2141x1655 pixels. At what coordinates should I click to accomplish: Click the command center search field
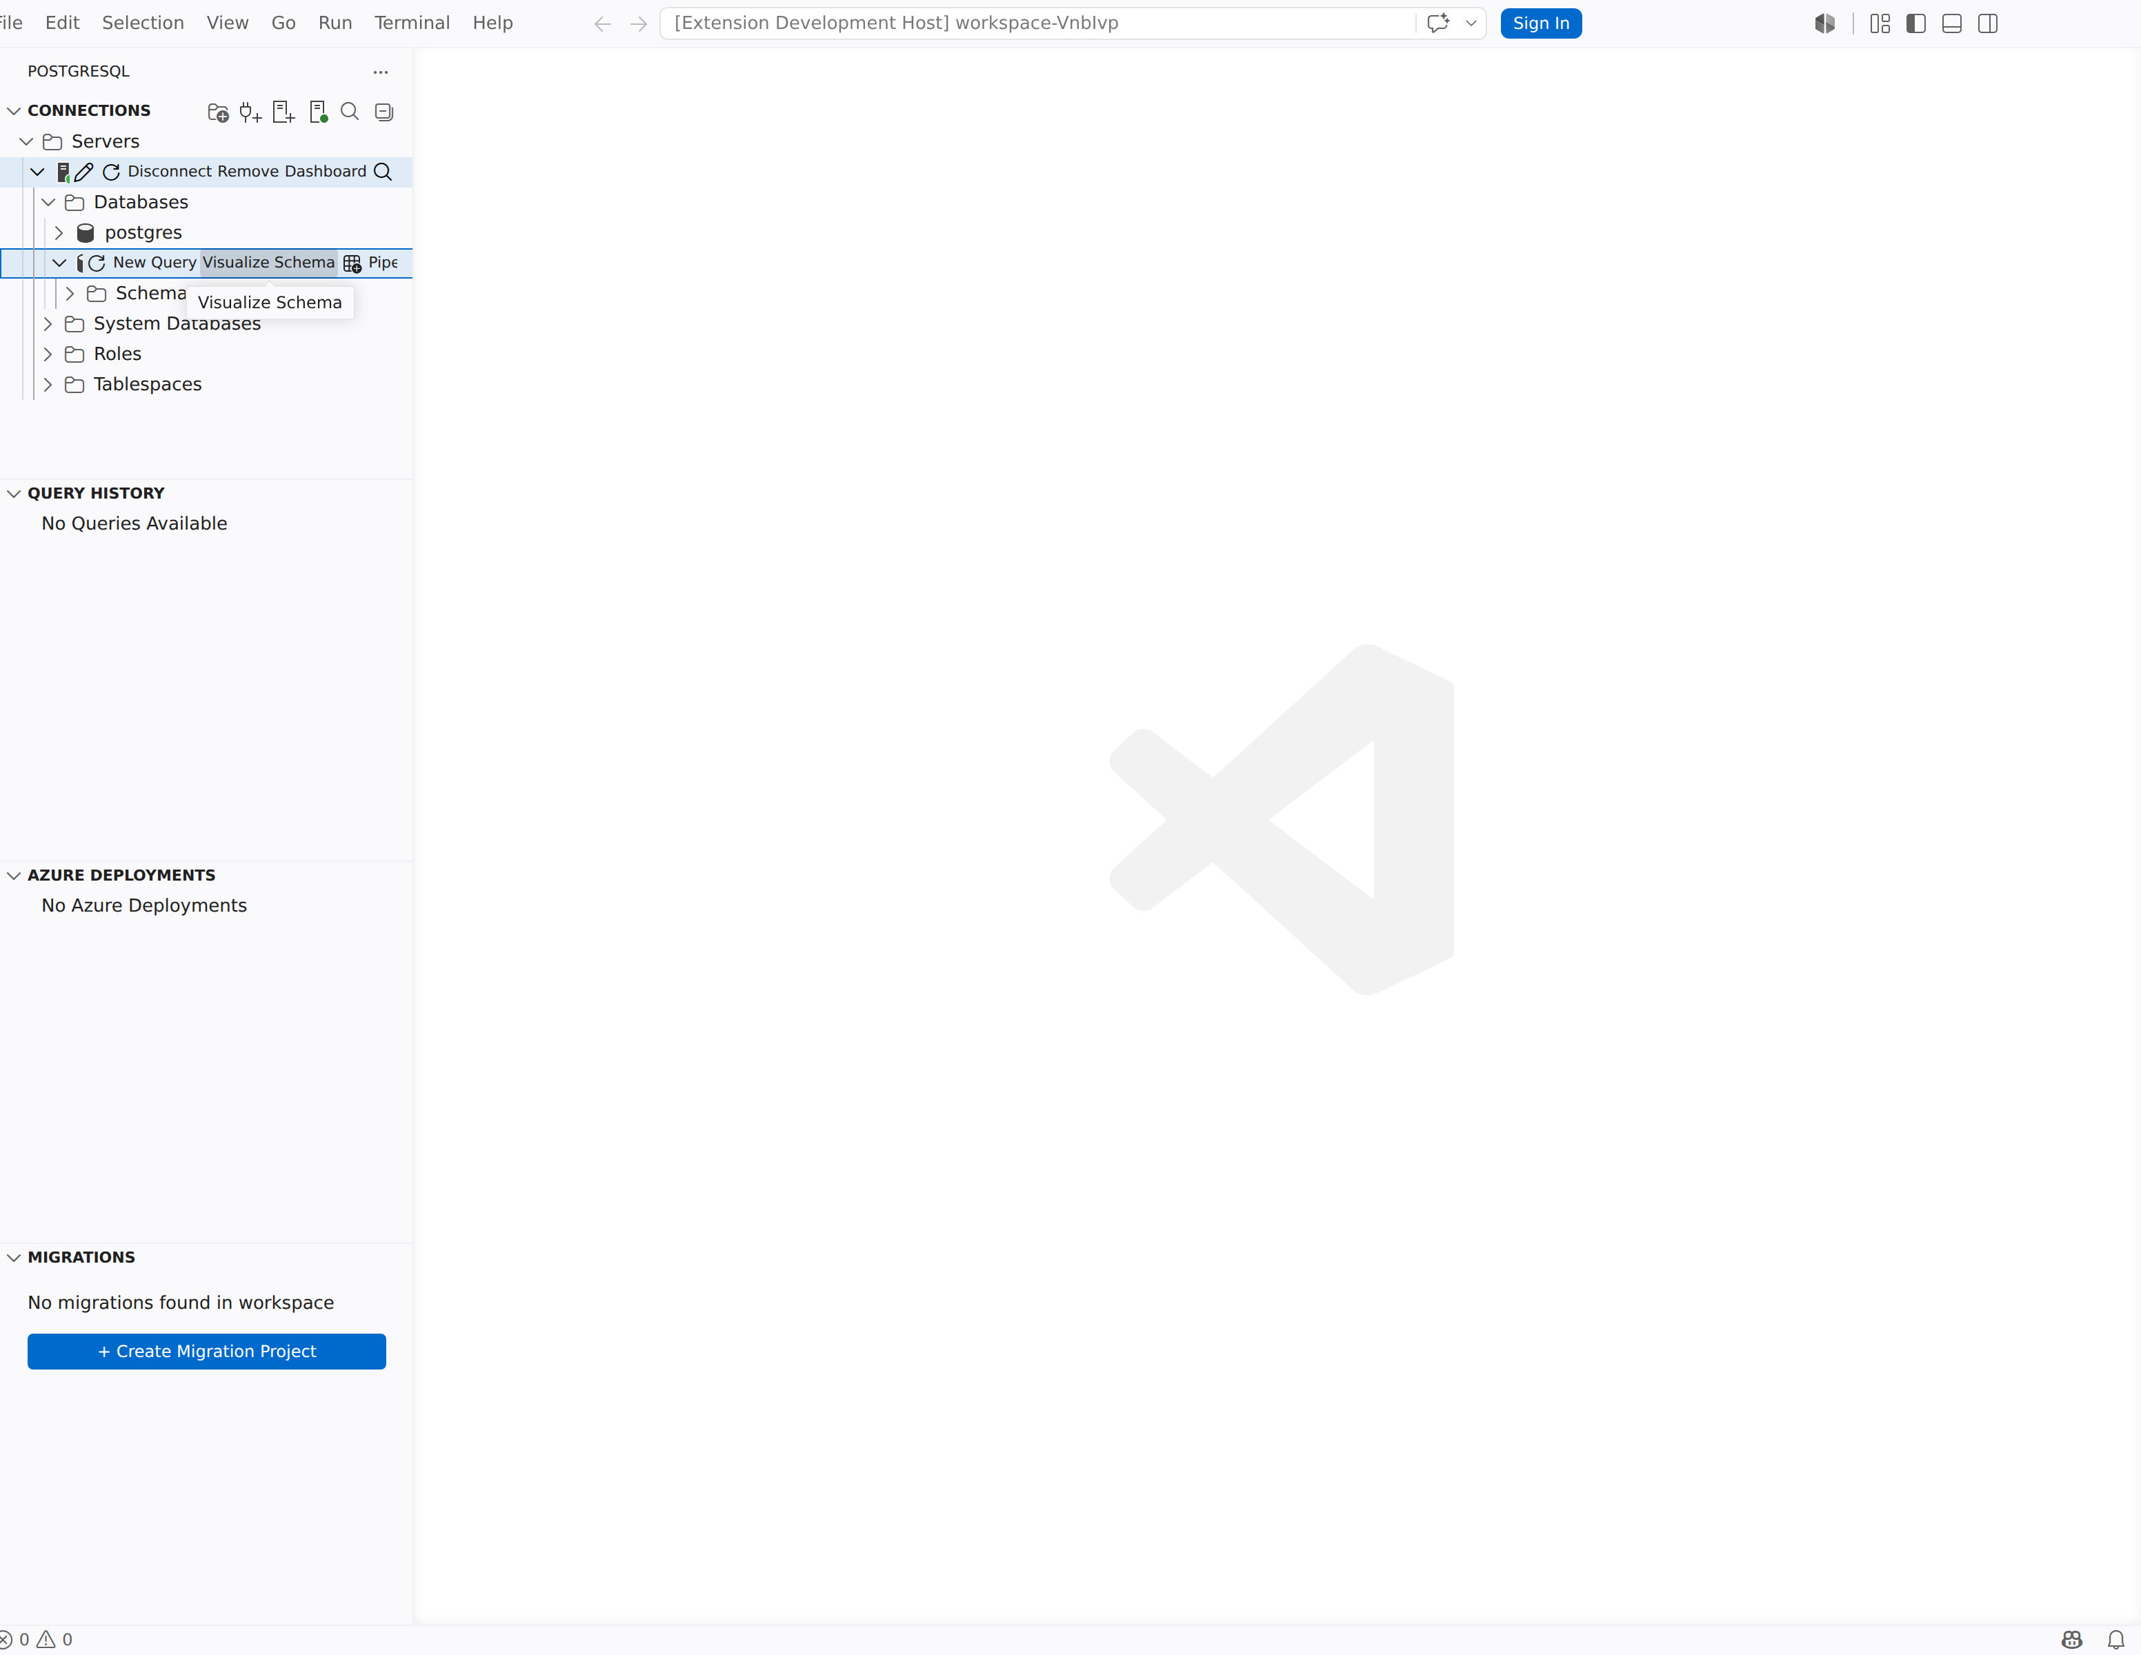[x=1039, y=23]
